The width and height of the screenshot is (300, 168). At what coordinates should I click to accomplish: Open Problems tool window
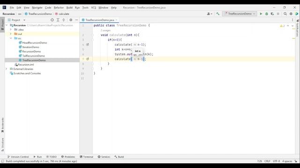(x=68, y=157)
